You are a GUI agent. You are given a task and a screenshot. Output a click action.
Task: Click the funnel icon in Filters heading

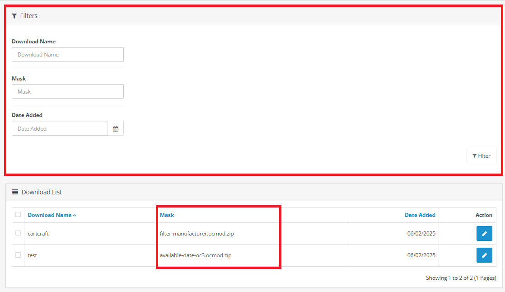[x=14, y=16]
